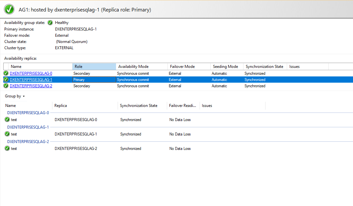353x206 pixels.
Task: Click test database icon under DXENTERPRISESQLAG-1 group
Action: (7, 134)
